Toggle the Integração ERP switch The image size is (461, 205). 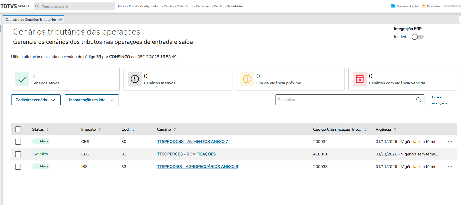click(418, 37)
